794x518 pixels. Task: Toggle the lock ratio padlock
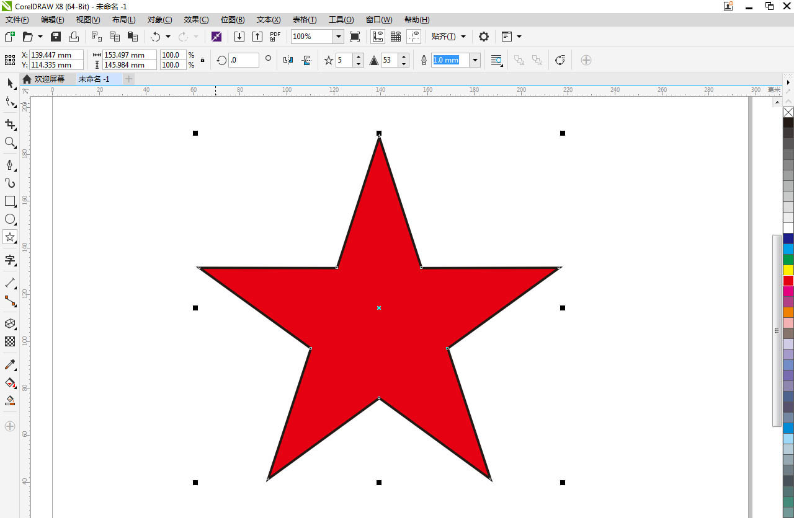tap(202, 60)
